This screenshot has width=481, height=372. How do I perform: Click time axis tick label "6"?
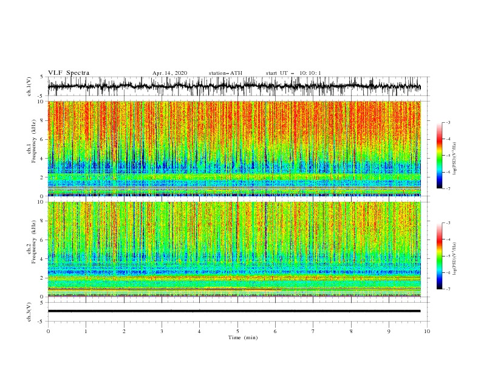pos(275,331)
